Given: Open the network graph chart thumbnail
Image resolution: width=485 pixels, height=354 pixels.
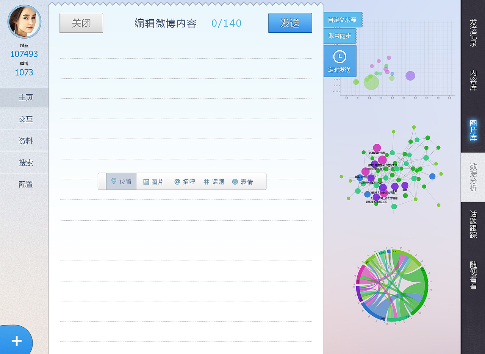Looking at the screenshot, I should click(392, 168).
